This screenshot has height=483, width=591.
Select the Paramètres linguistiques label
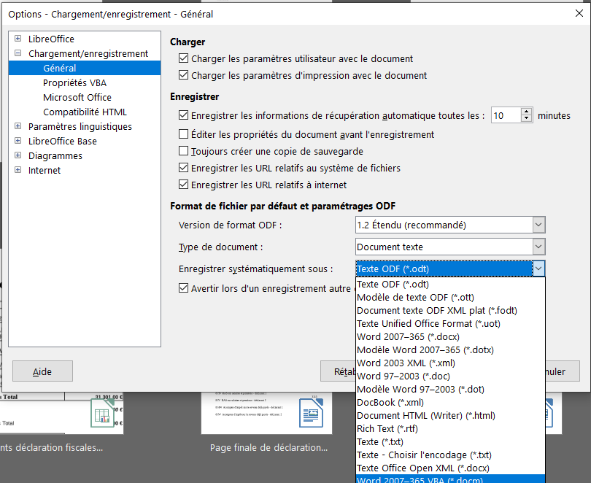click(x=80, y=127)
